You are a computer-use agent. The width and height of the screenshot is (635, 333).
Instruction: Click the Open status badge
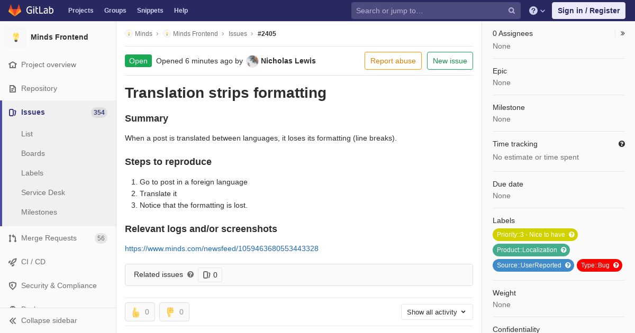tap(138, 61)
